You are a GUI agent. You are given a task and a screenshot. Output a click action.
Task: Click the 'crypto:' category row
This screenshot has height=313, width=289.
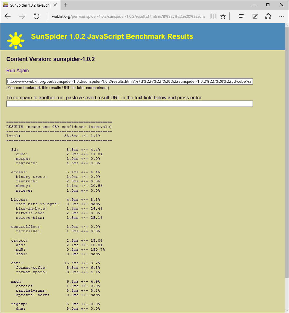click(57, 240)
